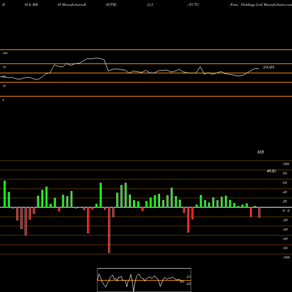Click the SI & MR header label
Screen dimensions: 292x292
31,5
